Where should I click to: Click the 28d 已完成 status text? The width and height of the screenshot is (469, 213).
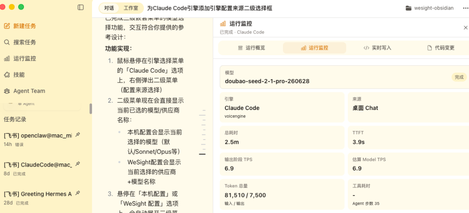(x=16, y=203)
